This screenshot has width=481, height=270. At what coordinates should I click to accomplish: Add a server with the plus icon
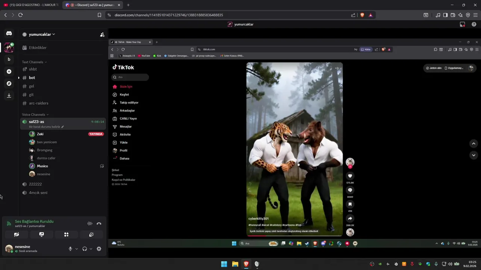click(x=9, y=71)
